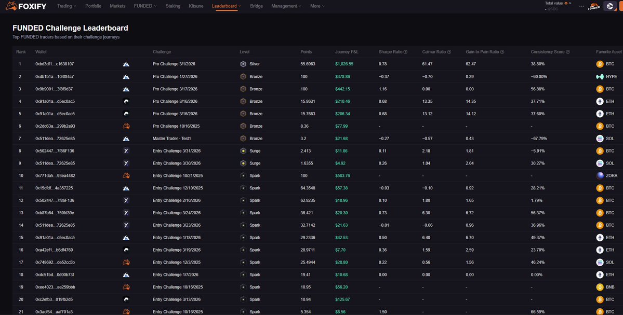Open wallet 0xdb1b1a…104f84c7

point(55,77)
